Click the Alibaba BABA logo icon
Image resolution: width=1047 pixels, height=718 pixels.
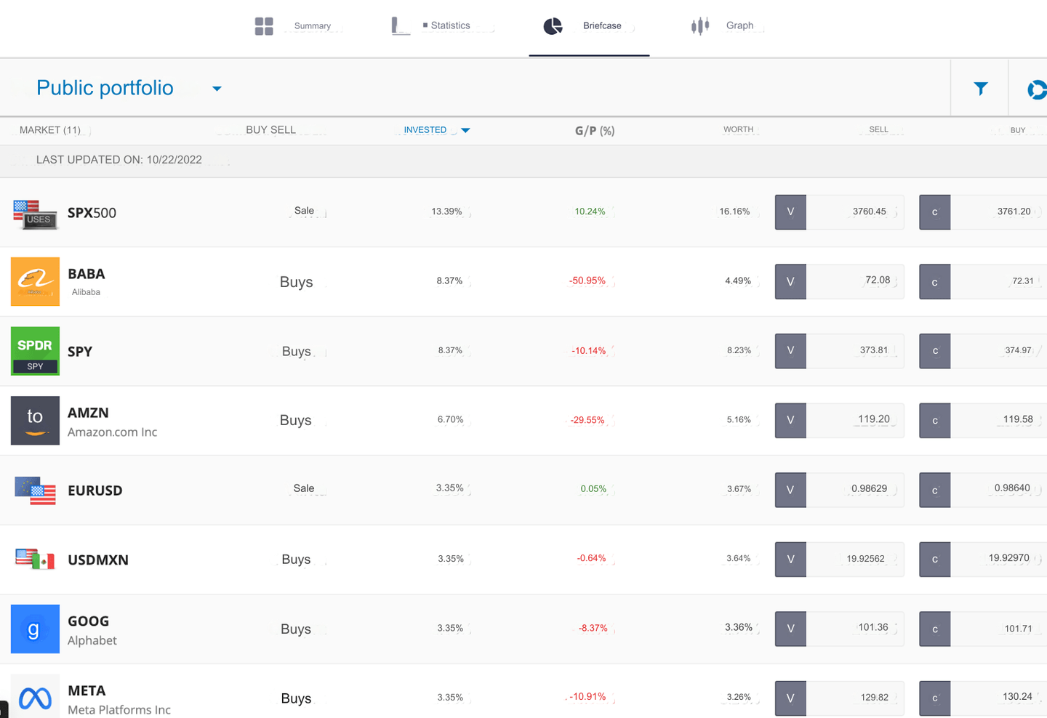35,281
